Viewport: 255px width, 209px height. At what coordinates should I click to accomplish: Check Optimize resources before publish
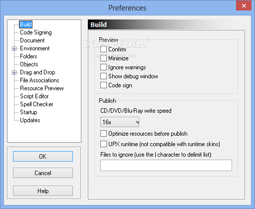(x=103, y=134)
